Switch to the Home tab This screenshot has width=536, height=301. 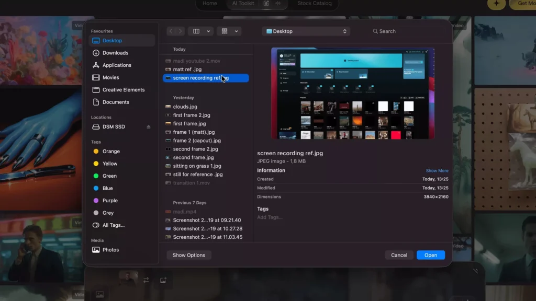pyautogui.click(x=210, y=3)
